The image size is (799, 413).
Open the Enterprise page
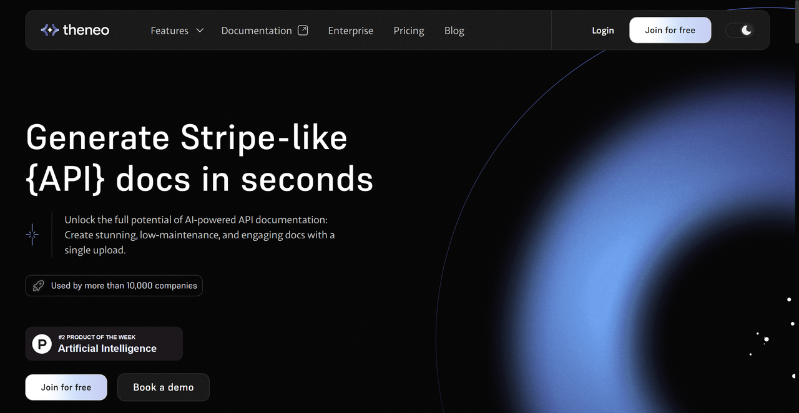click(351, 30)
